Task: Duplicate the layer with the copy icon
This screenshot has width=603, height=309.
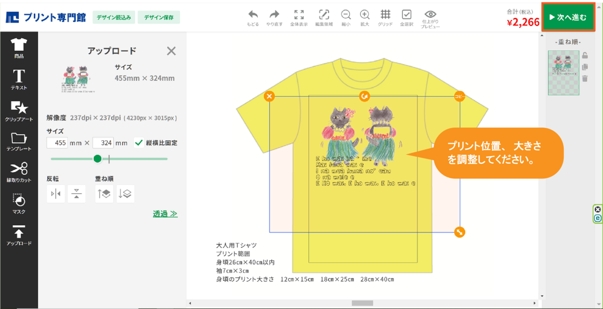Action: tap(585, 67)
